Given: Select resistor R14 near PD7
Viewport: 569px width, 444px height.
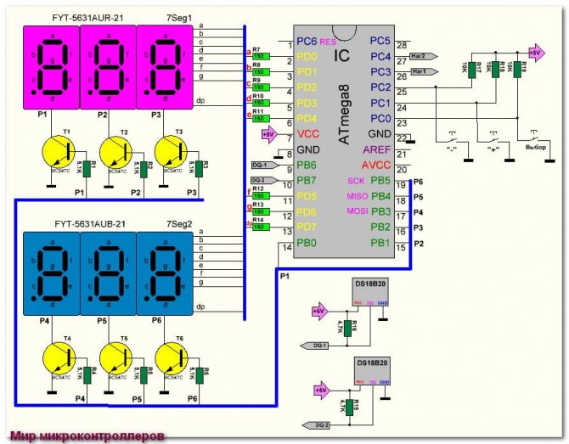Looking at the screenshot, I should (260, 228).
